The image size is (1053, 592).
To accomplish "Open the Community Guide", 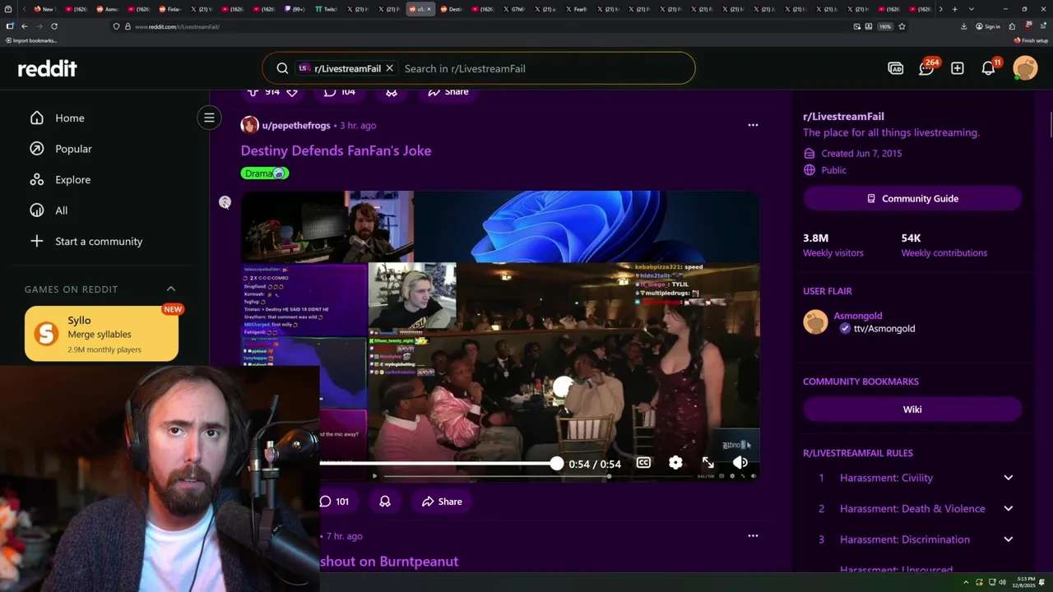I will point(912,198).
